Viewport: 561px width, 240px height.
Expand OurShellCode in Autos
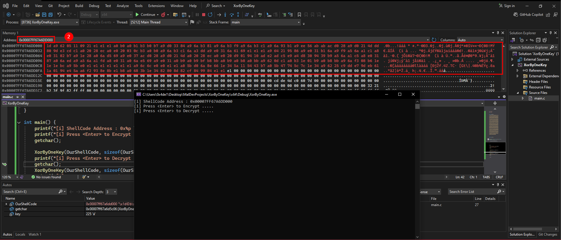(x=6, y=204)
